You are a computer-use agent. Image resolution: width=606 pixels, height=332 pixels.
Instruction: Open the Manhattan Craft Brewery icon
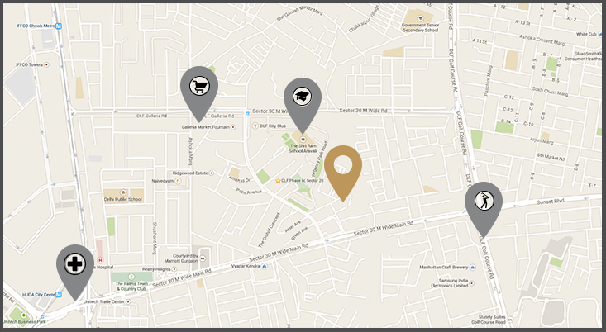tap(472, 267)
